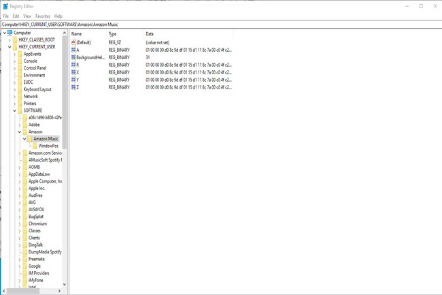The width and height of the screenshot is (442, 295).
Task: Expand the Control Panel key arrow
Action: [15, 68]
